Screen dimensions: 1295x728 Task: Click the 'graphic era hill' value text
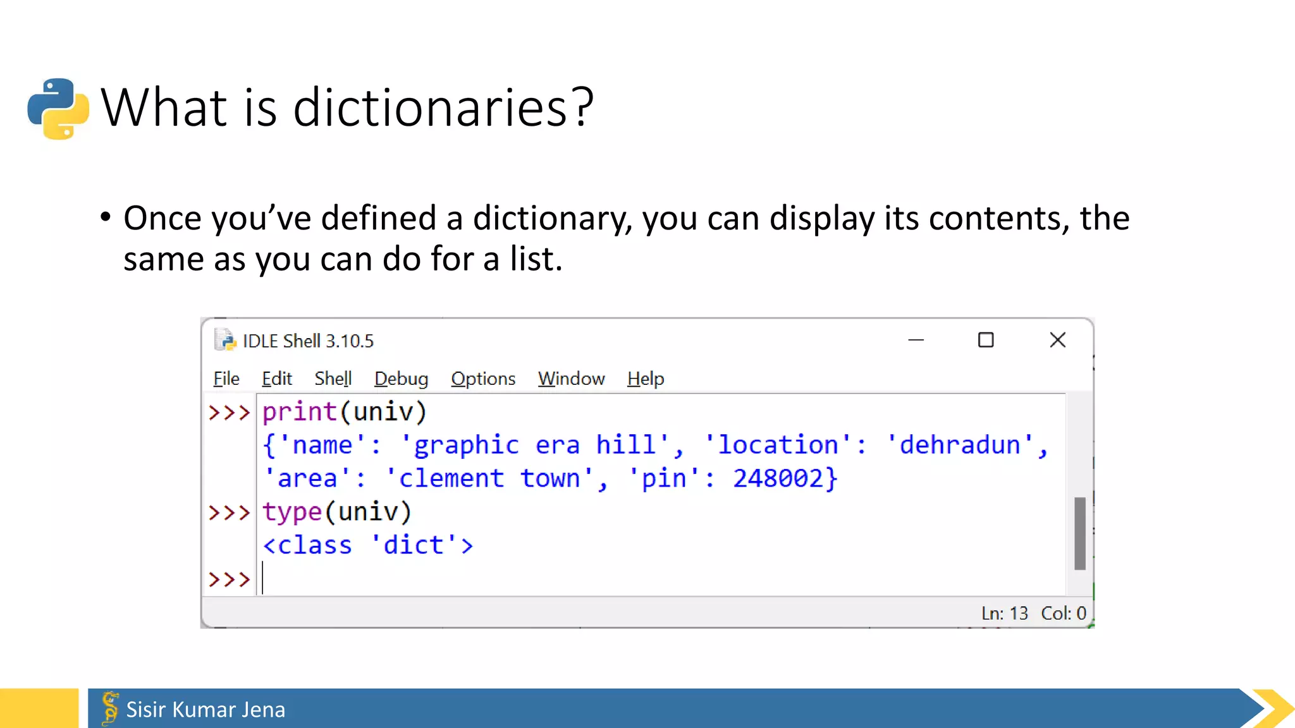[535, 446]
